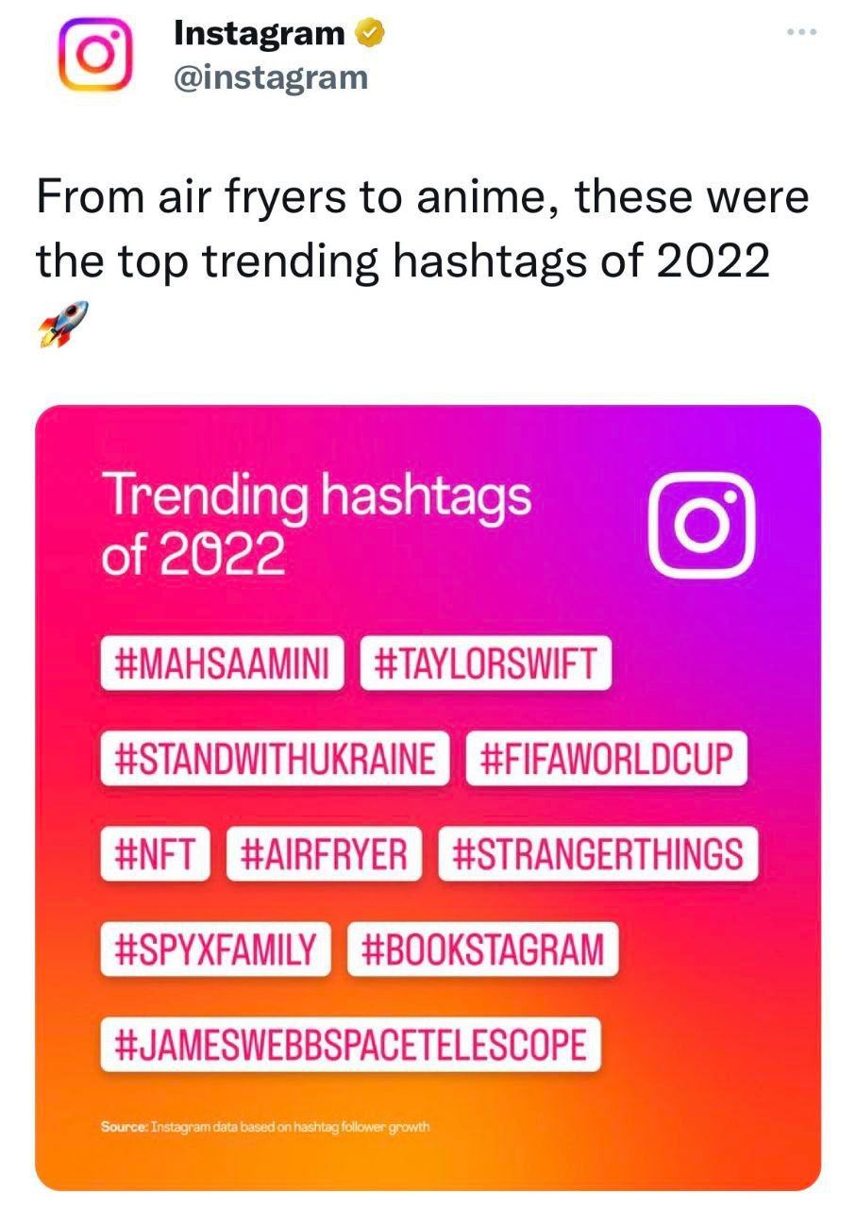
Task: Click the white Instagram logo in the graphic
Action: [704, 524]
